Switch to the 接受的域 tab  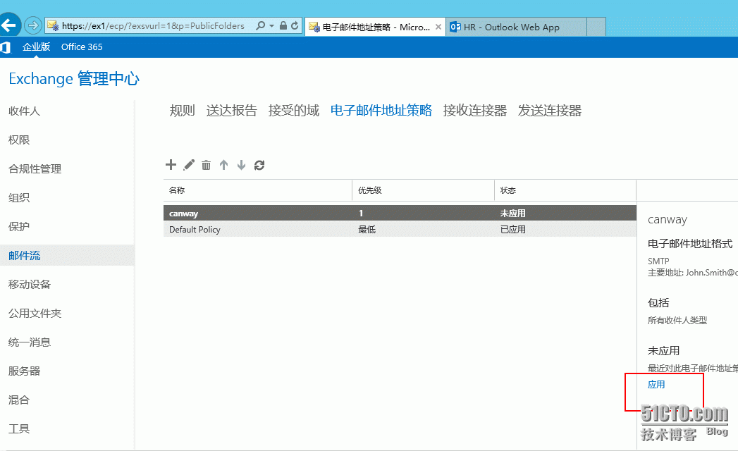[294, 111]
